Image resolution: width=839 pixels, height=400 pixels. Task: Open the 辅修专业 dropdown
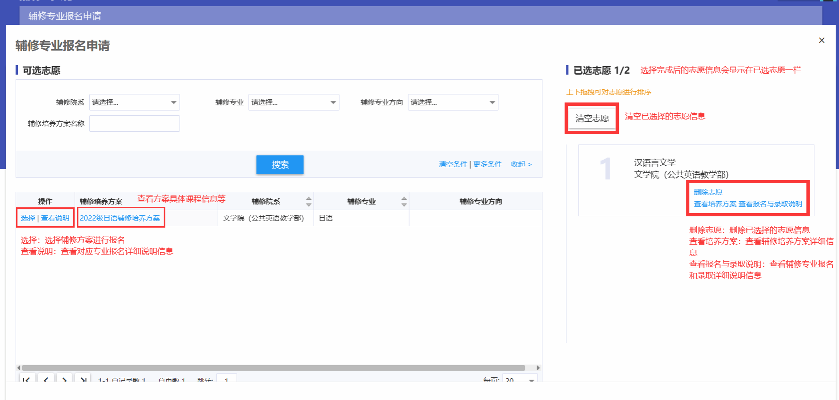(293, 102)
